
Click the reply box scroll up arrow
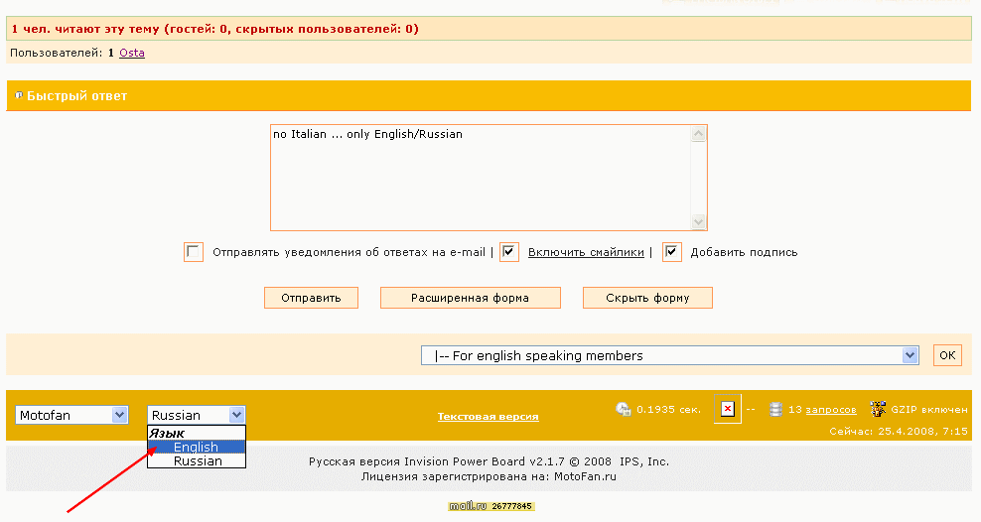tap(698, 133)
